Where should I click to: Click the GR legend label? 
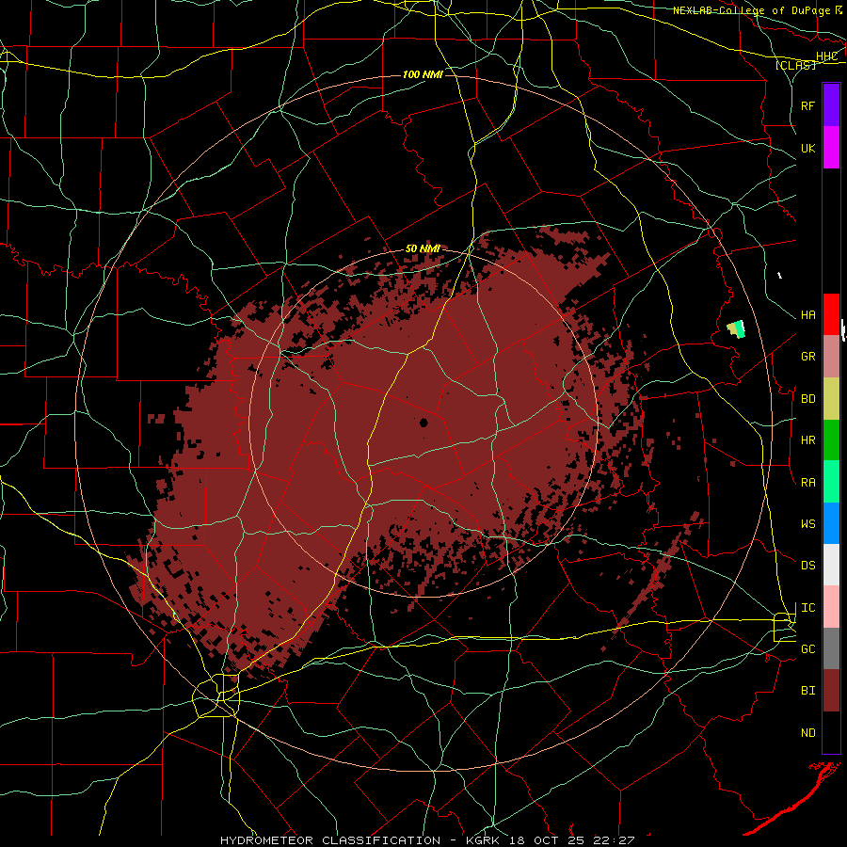(x=808, y=357)
